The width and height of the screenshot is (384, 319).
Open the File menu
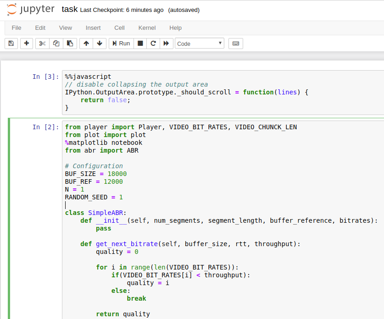[17, 28]
